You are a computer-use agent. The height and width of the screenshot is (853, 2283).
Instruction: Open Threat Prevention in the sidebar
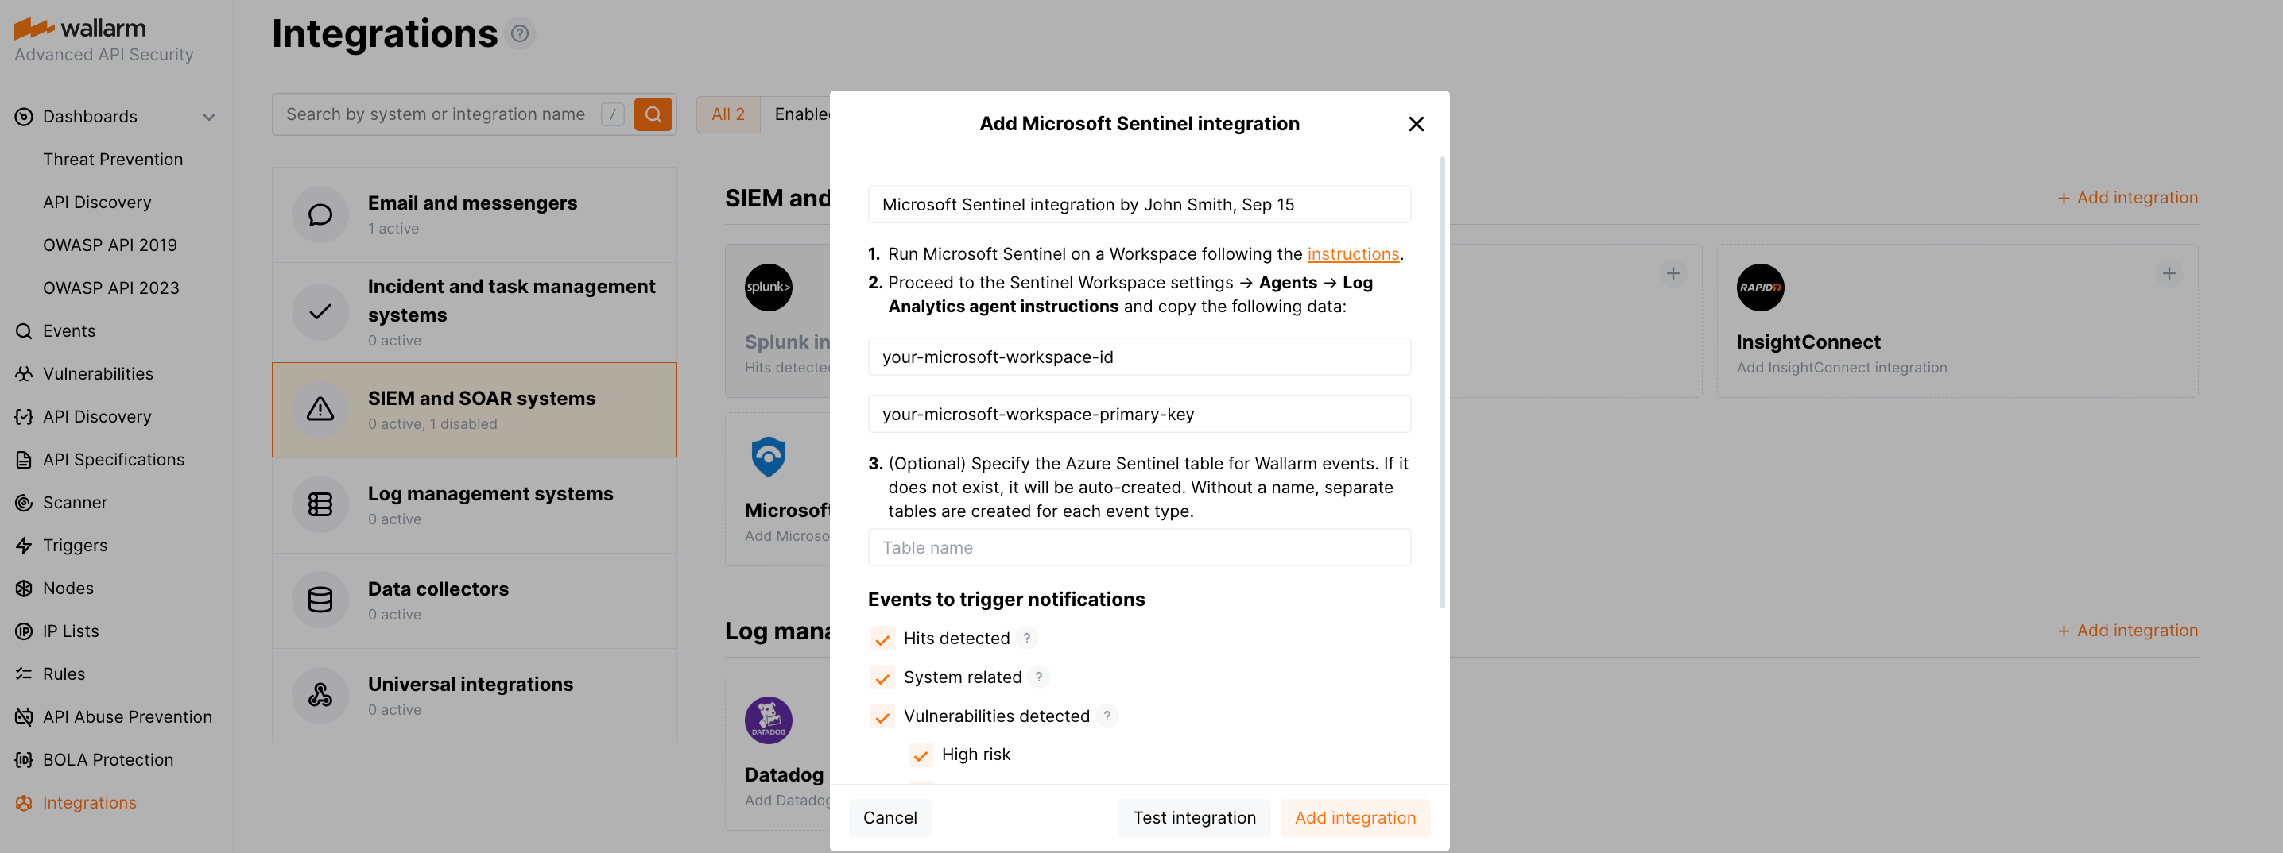[113, 159]
